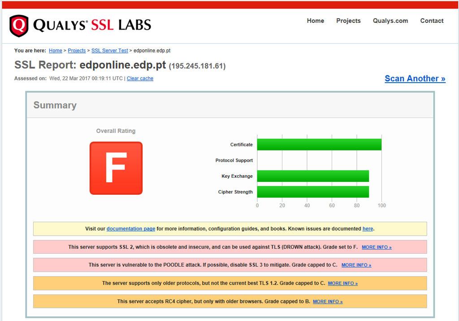Open the Contact page in navigation
Screen dimensions: 459x321
point(432,21)
